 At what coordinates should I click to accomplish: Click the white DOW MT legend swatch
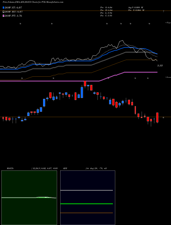(3, 12)
